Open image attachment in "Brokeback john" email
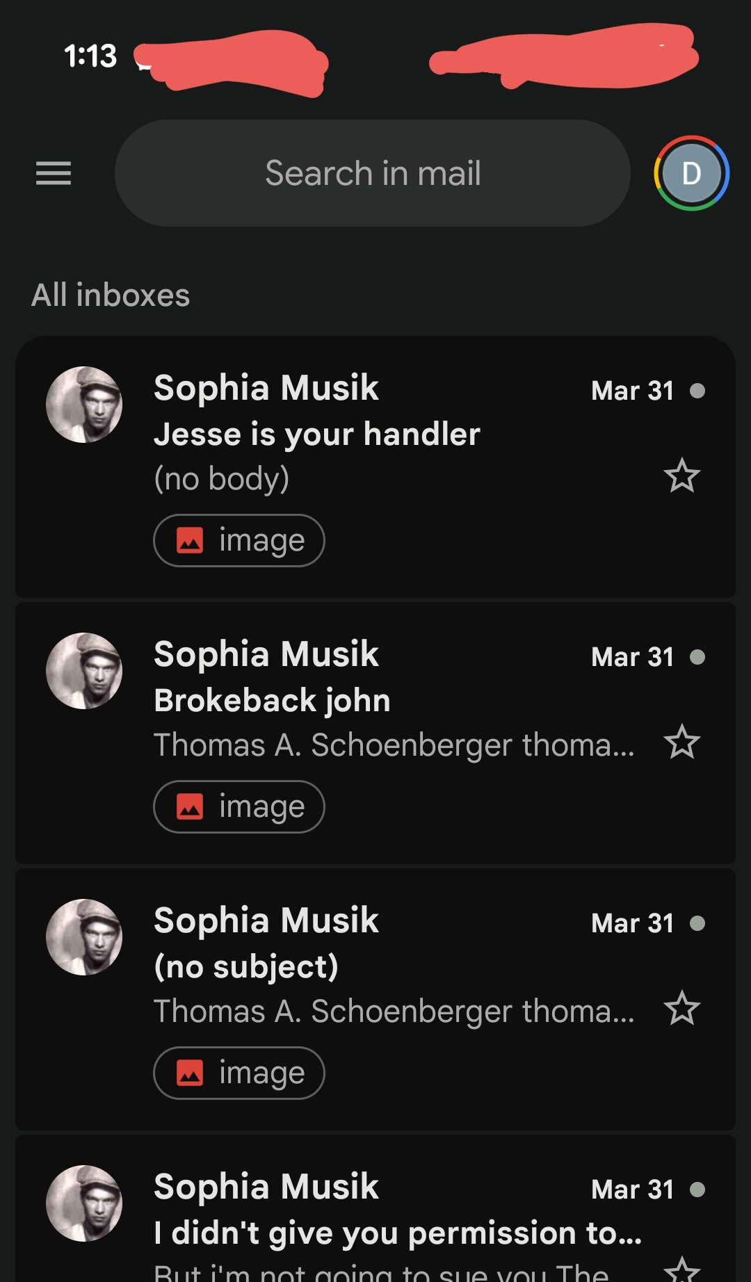 (x=239, y=807)
